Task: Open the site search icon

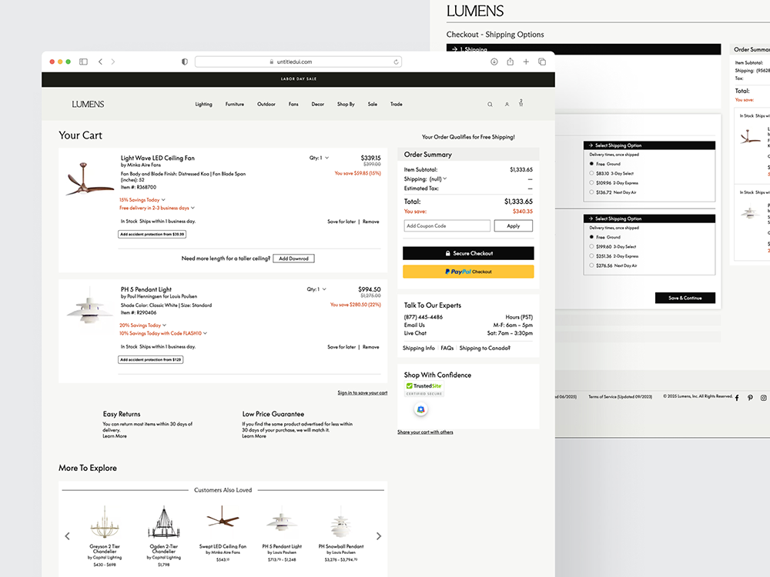Action: (x=490, y=104)
